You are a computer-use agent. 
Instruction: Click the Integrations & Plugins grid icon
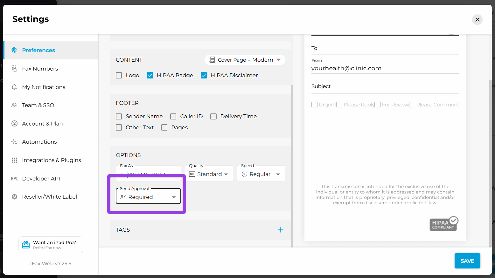tap(14, 160)
